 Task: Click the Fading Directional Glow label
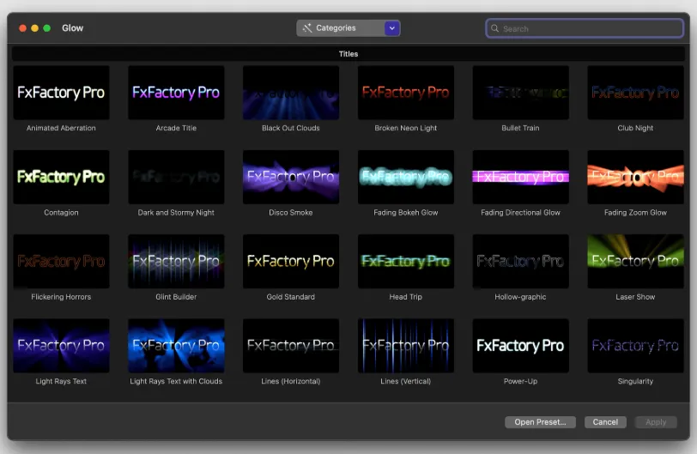(x=520, y=212)
